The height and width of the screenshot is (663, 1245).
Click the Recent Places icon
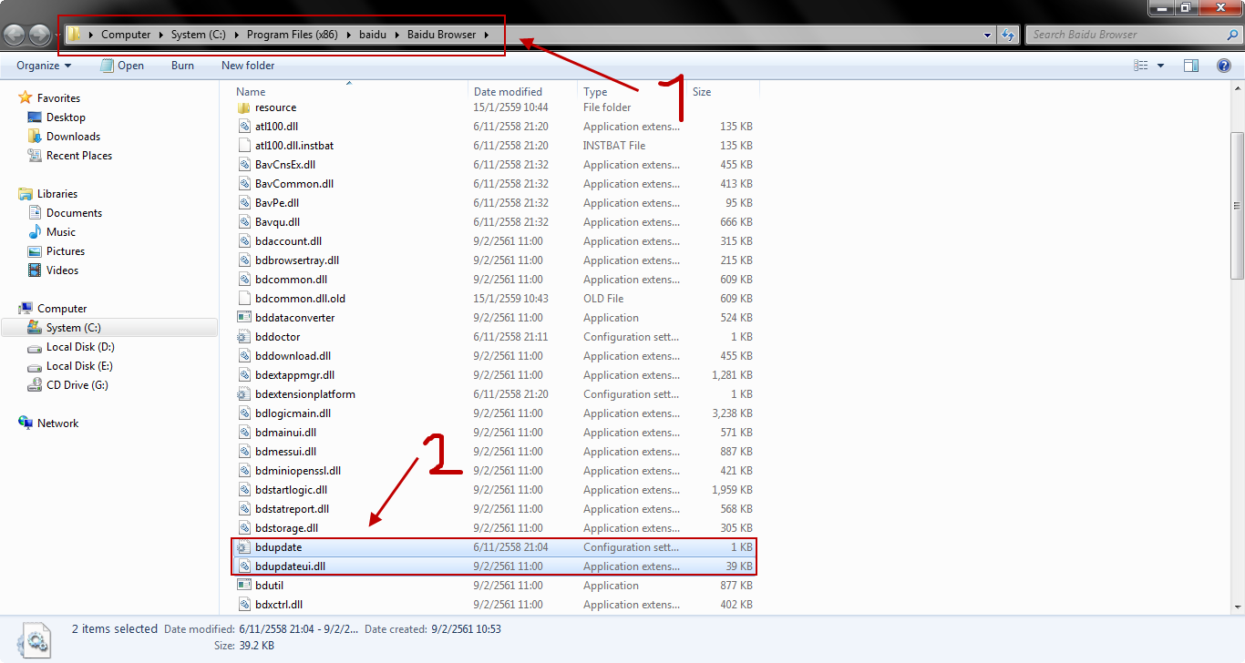[x=35, y=156]
